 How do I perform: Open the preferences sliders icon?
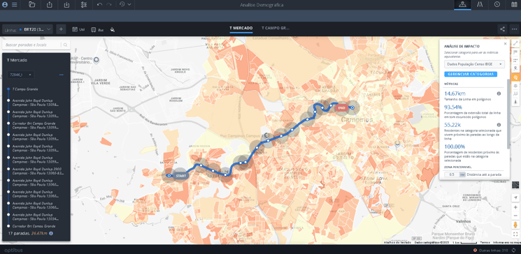coord(84,5)
